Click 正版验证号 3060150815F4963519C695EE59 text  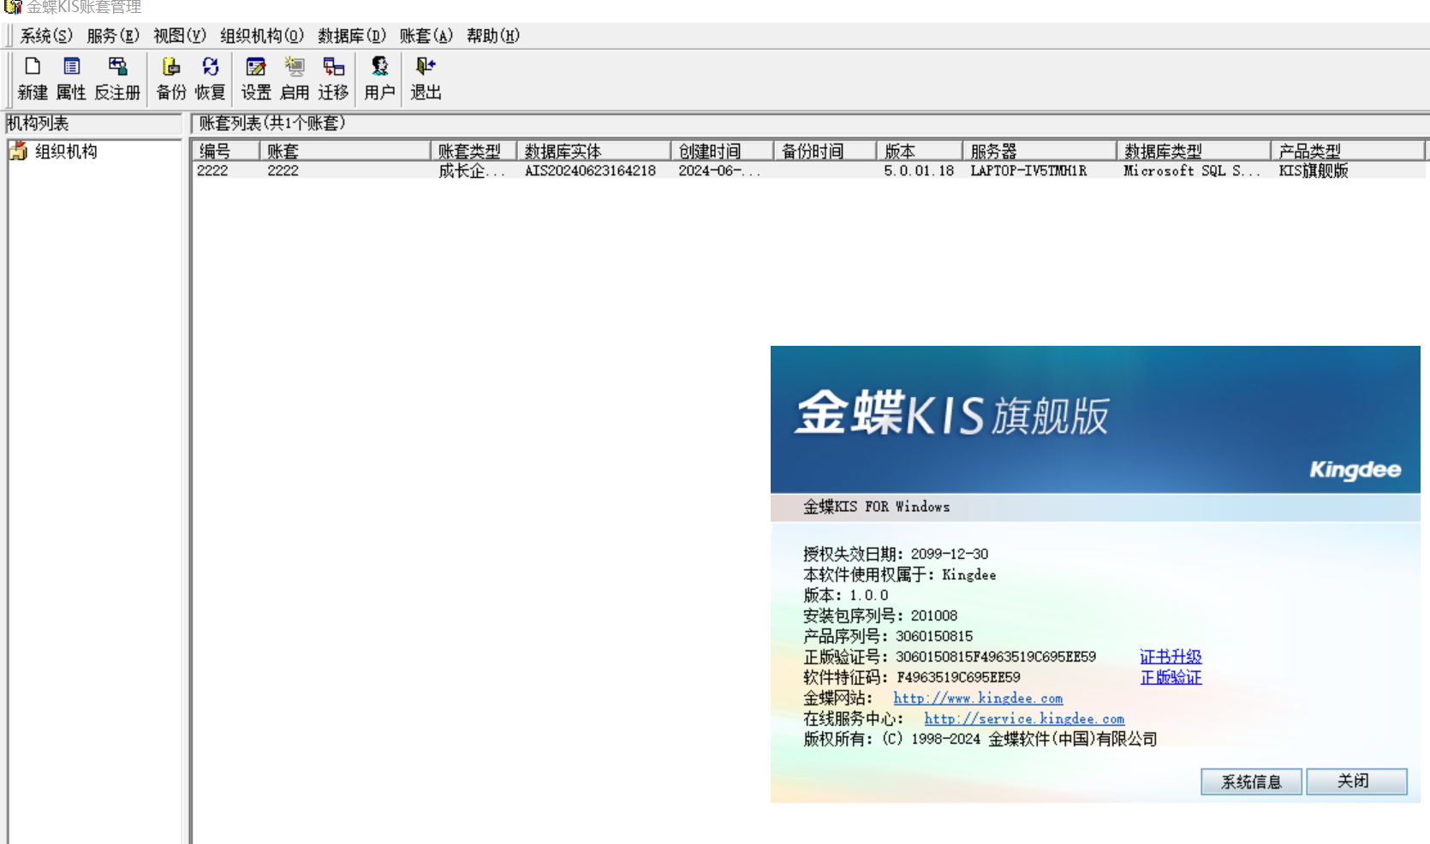950,657
